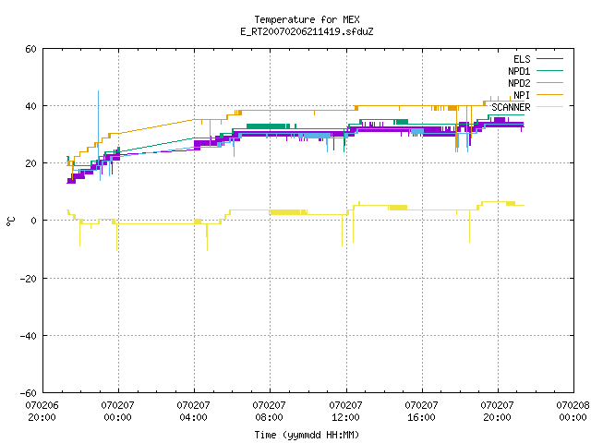591x443 pixels.
Task: Click the chart title 'Temperature for MEX'
Action: click(307, 19)
